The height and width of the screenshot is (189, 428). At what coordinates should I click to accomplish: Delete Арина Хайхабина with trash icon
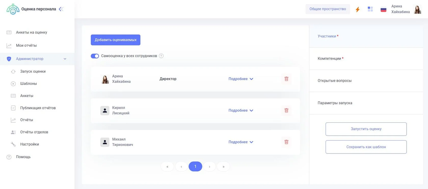[x=286, y=79]
